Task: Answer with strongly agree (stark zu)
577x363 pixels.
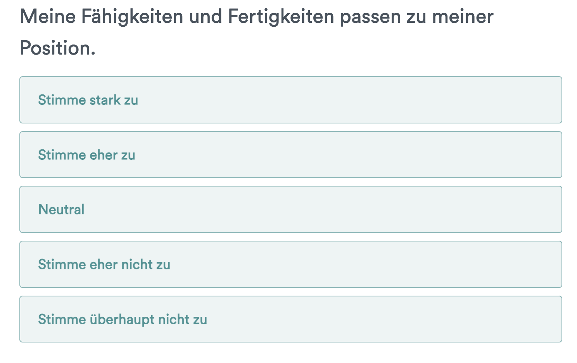Action: 290,100
